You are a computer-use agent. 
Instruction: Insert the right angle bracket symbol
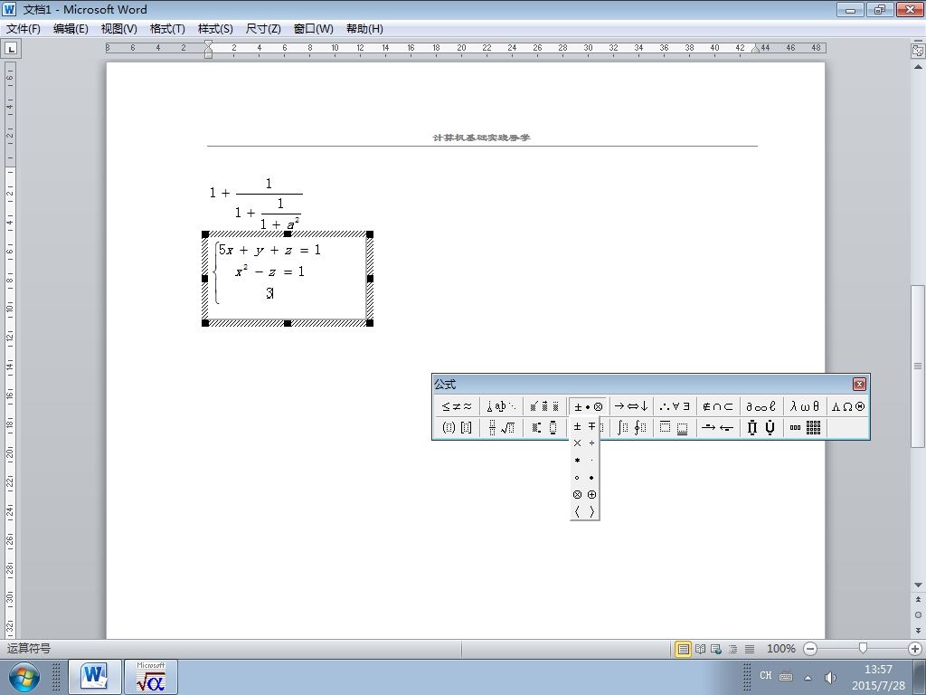[591, 512]
